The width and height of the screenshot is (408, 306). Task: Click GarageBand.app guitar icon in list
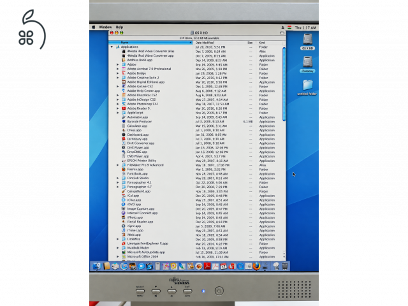click(124, 191)
